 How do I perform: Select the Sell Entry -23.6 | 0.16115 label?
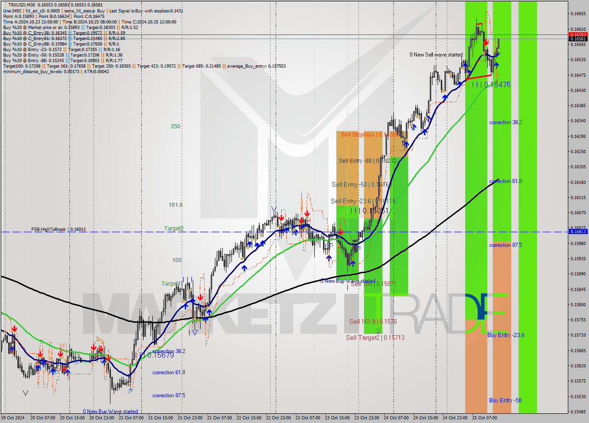point(363,201)
